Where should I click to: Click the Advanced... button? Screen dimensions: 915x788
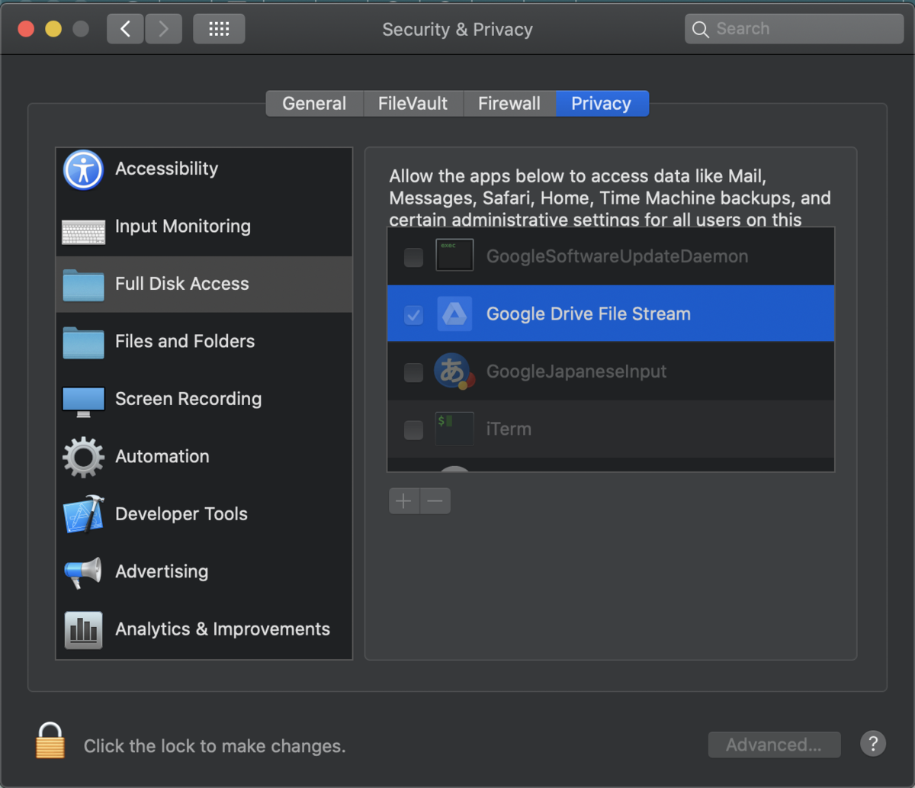point(774,745)
